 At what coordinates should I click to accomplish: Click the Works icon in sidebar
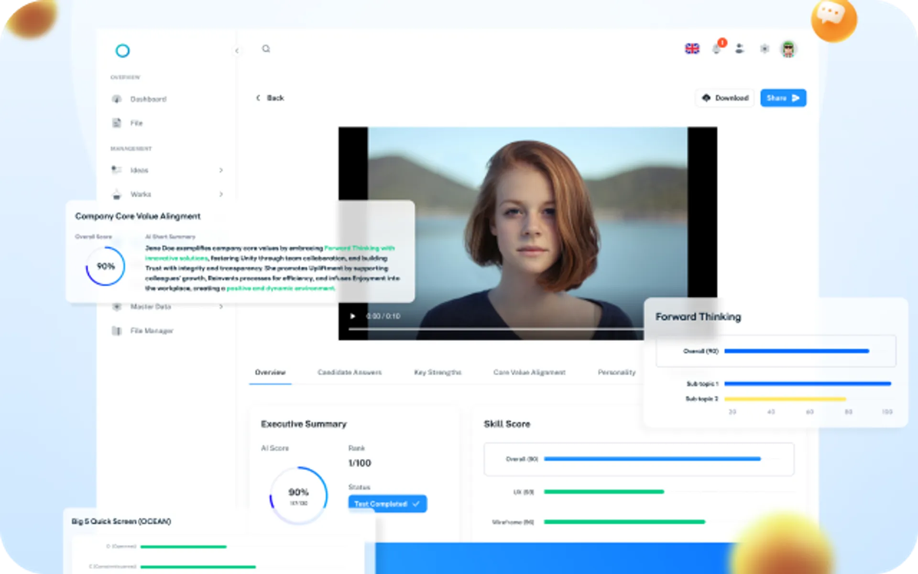click(x=117, y=194)
